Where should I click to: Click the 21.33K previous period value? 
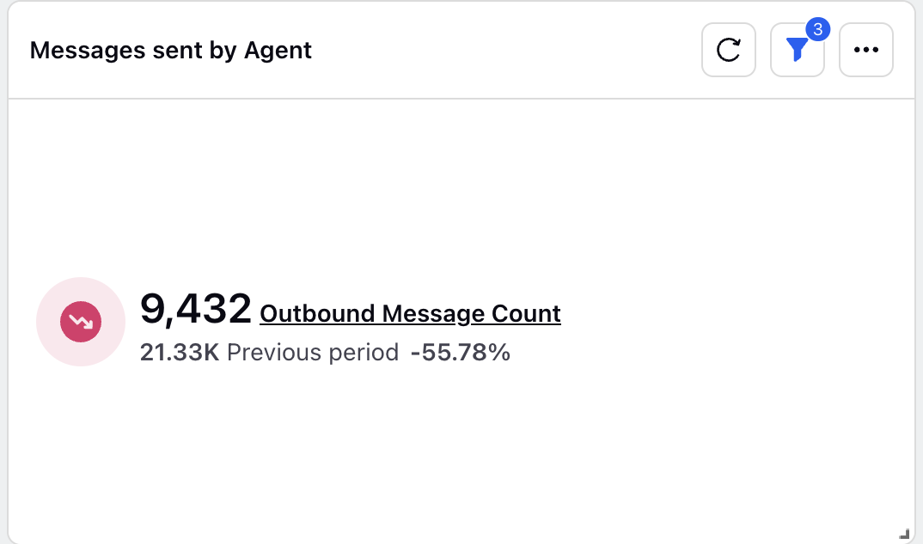180,353
